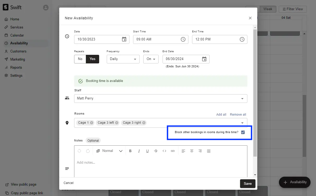Insert link using the notes toolbar icon
The height and width of the screenshot is (196, 316).
point(173,151)
